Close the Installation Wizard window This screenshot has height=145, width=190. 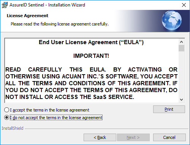184,5
